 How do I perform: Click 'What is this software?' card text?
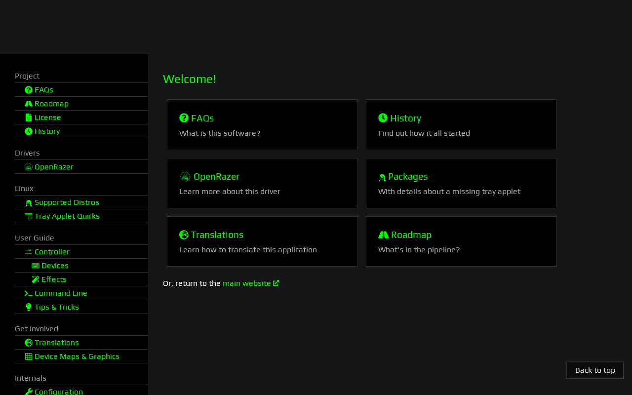pyautogui.click(x=220, y=133)
